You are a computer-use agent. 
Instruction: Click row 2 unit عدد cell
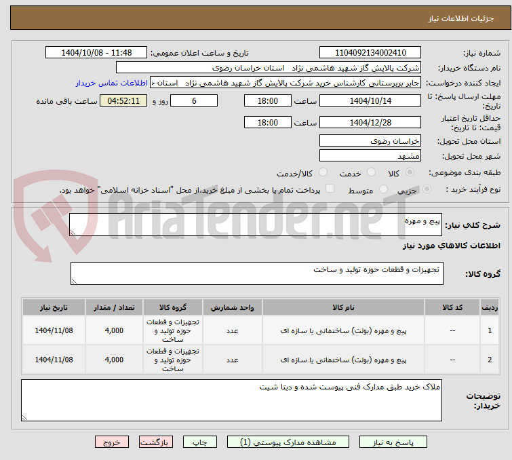pyautogui.click(x=232, y=360)
